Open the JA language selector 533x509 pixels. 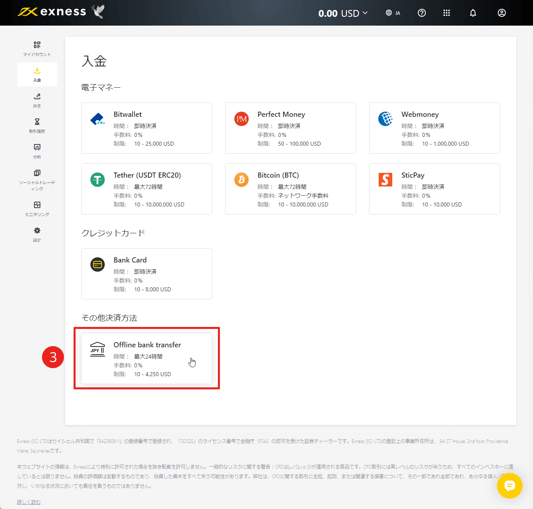[x=393, y=13]
